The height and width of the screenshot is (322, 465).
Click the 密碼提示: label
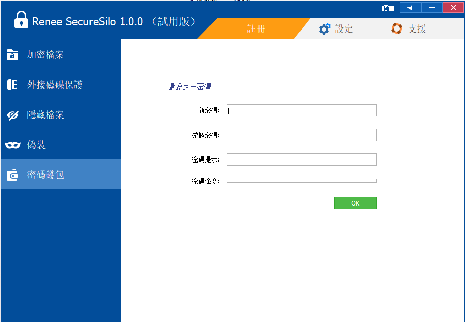(206, 160)
